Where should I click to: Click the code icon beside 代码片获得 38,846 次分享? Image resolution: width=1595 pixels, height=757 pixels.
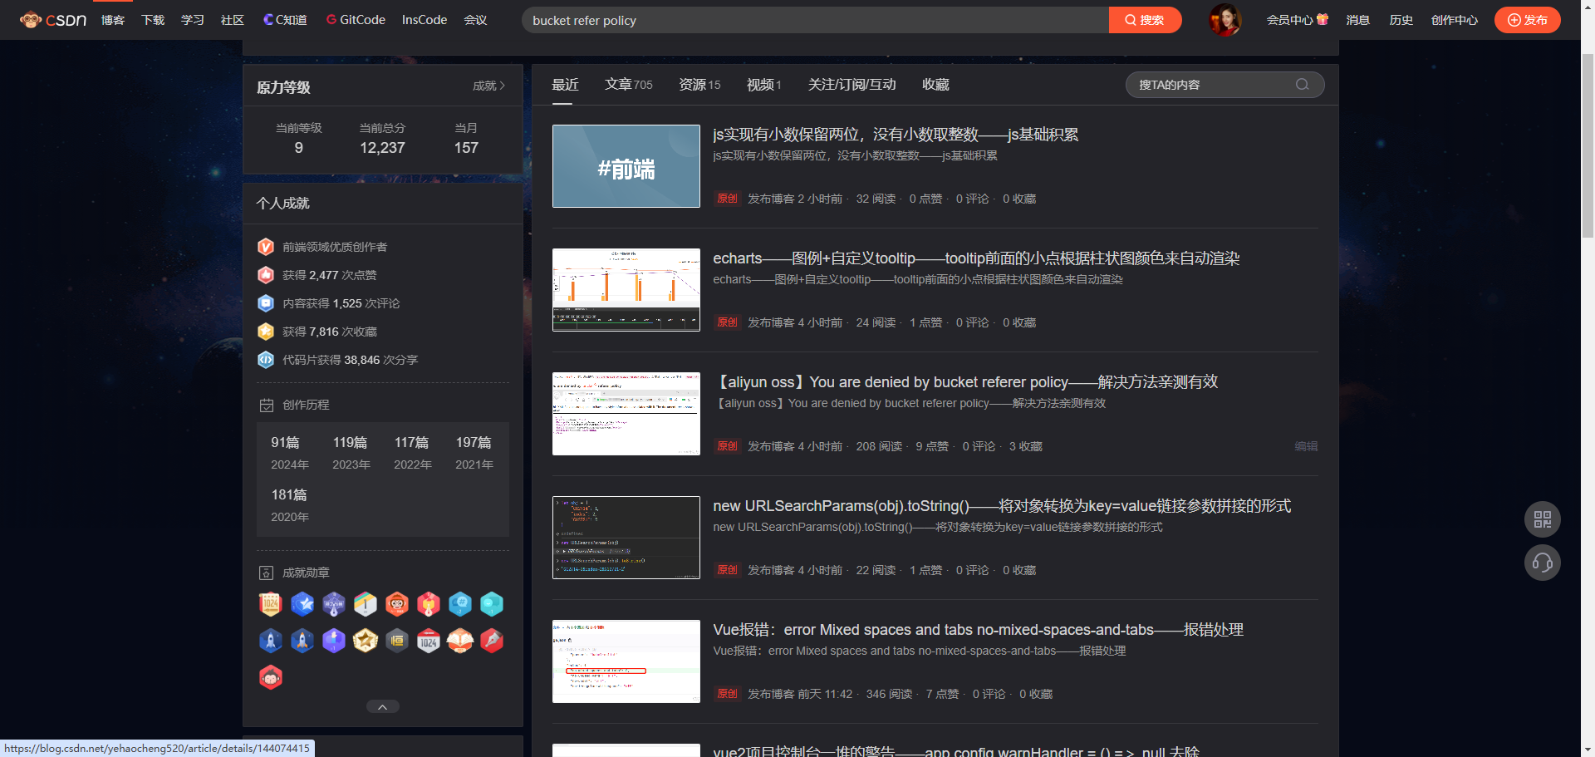pos(266,360)
